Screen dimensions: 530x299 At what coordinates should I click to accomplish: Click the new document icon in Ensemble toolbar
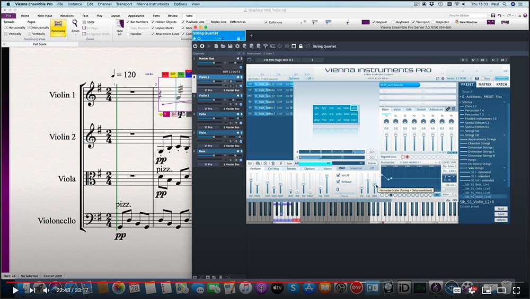coord(216,46)
